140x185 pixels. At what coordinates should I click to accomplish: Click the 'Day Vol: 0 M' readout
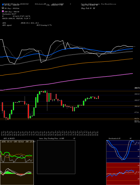[88, 8]
